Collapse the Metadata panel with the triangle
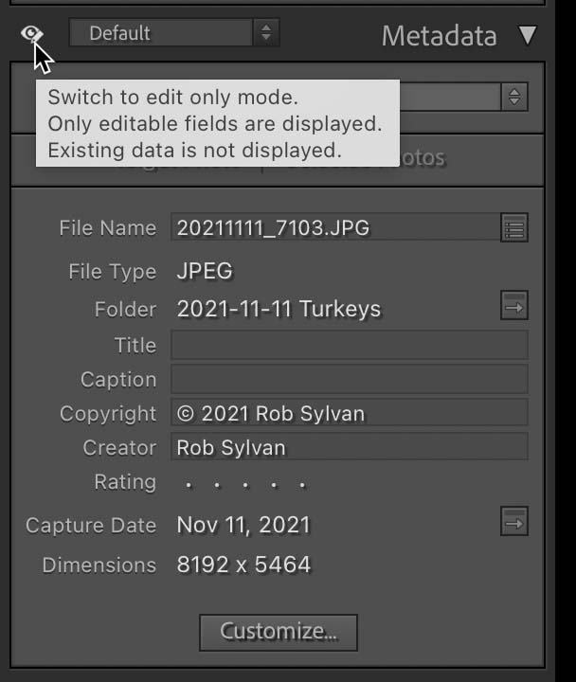The width and height of the screenshot is (576, 682). [528, 37]
